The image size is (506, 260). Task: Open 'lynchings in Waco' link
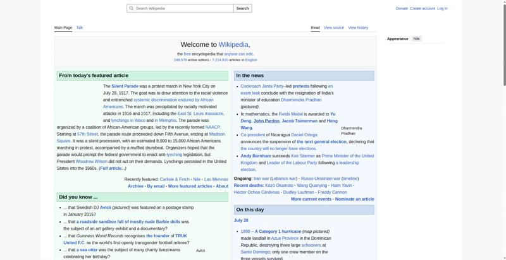pos(128,121)
